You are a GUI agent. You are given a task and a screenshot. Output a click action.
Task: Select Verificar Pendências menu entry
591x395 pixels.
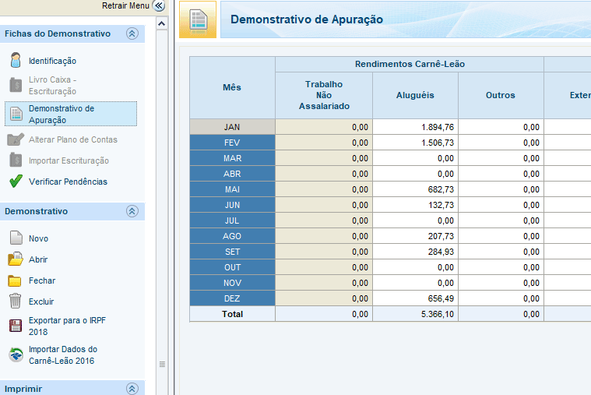click(68, 182)
